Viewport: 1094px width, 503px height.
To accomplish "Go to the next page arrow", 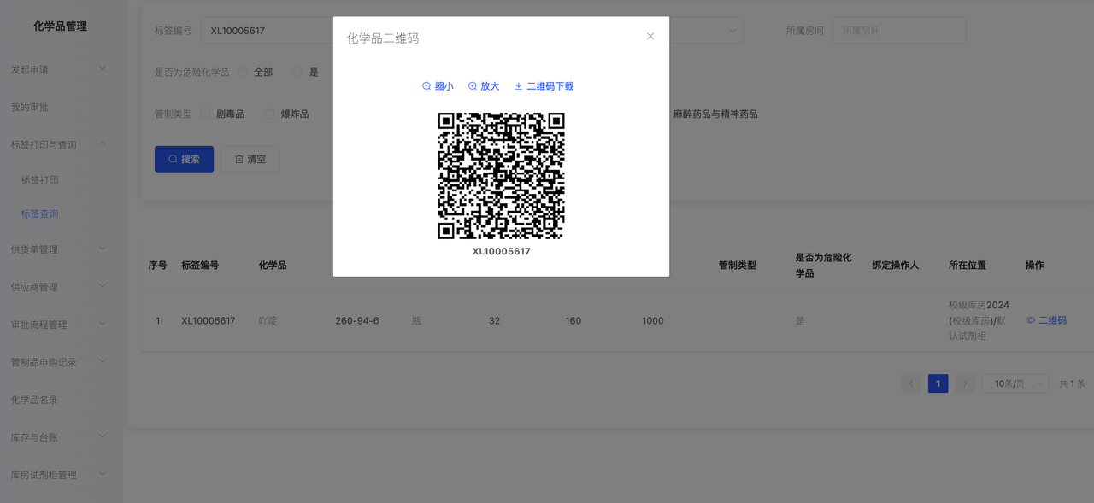I will [x=965, y=384].
